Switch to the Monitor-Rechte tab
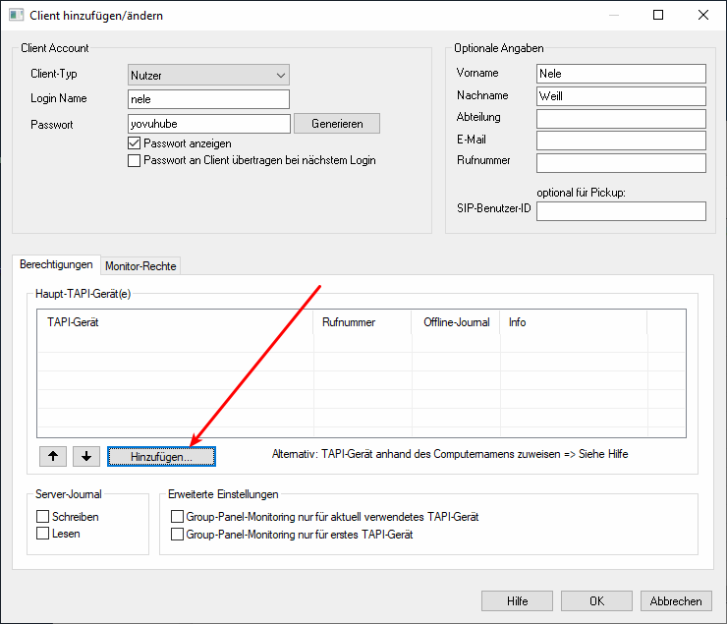727x624 pixels. [x=140, y=266]
